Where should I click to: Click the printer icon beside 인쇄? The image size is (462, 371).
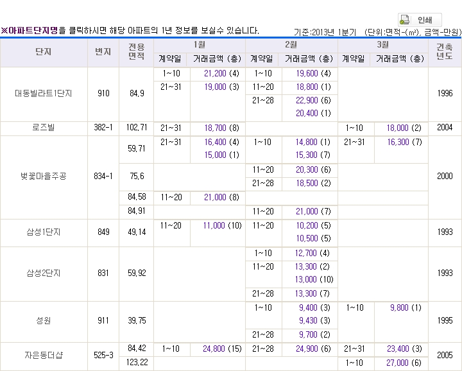pyautogui.click(x=404, y=20)
